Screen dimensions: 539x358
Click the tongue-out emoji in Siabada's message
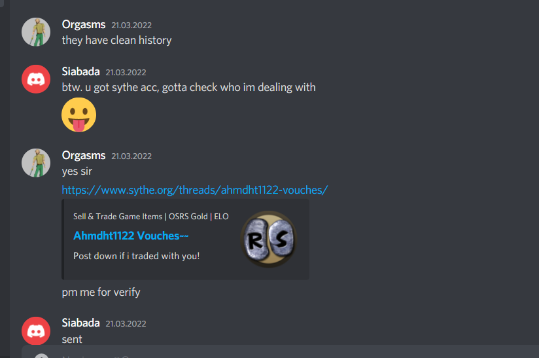[x=78, y=115]
